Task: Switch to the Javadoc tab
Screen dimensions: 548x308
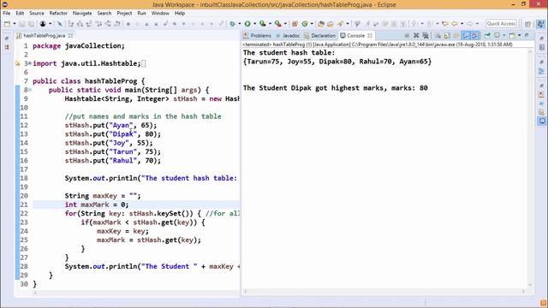Action: [288, 36]
